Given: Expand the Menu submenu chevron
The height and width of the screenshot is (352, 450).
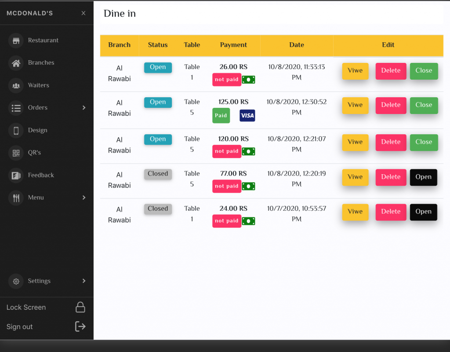Looking at the screenshot, I should tap(84, 198).
